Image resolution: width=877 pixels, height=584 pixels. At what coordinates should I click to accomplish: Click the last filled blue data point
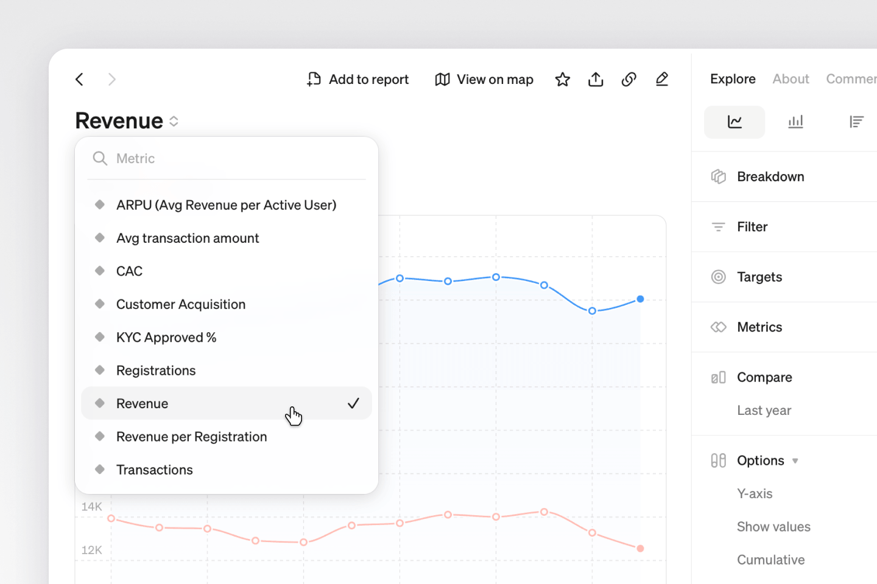pos(640,299)
